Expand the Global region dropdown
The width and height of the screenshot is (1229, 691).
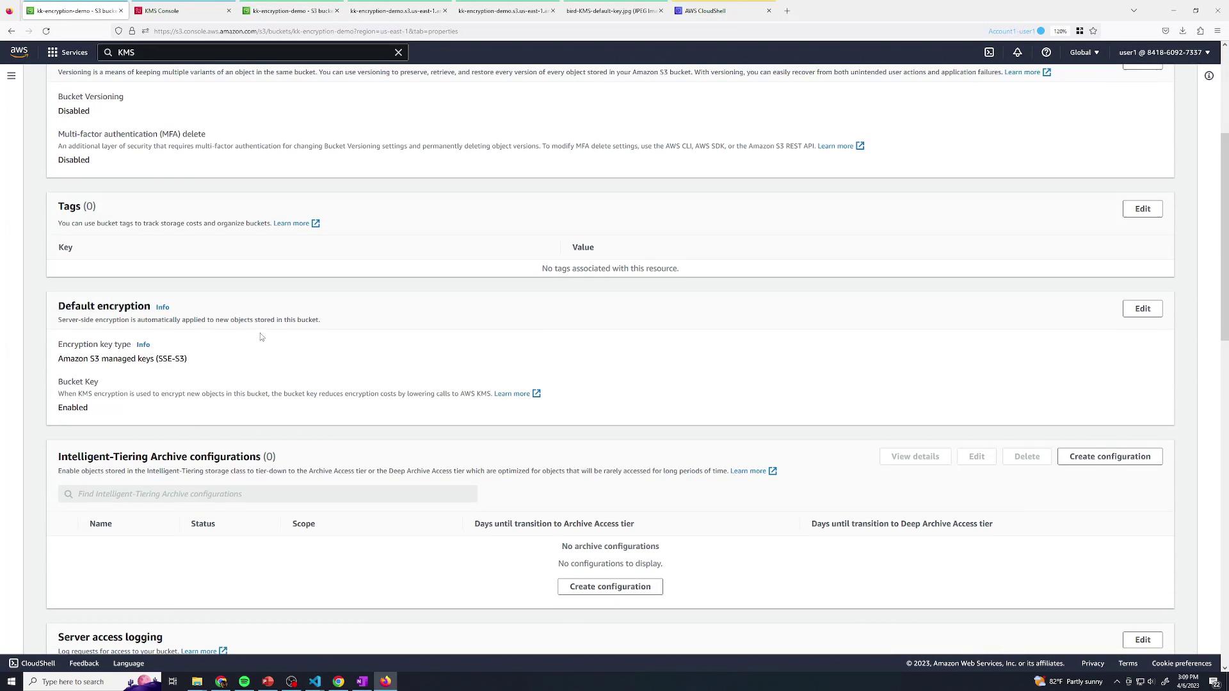click(x=1084, y=52)
